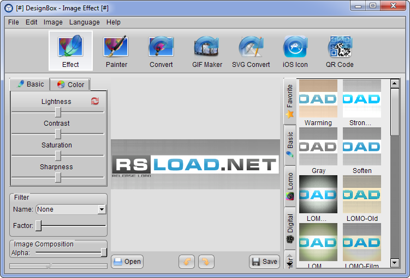
Task: Expand the Filter Name dropdown
Action: click(x=102, y=209)
